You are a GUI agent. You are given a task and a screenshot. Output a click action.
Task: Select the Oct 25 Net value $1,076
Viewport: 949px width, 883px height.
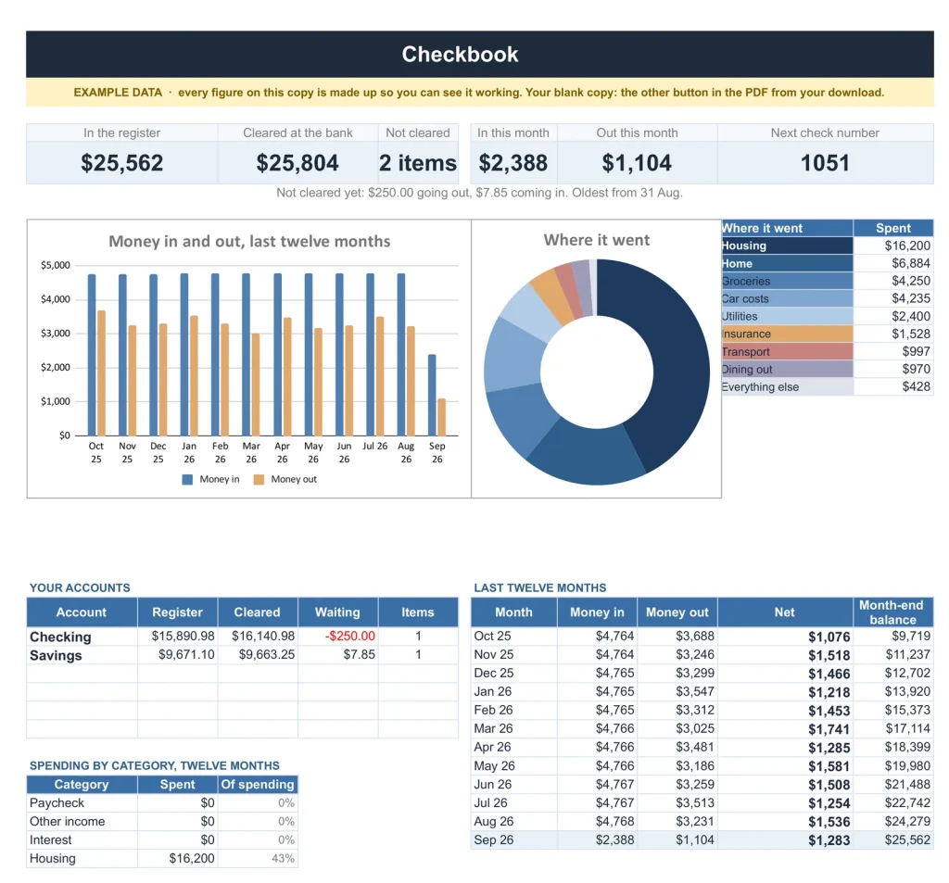pos(829,637)
